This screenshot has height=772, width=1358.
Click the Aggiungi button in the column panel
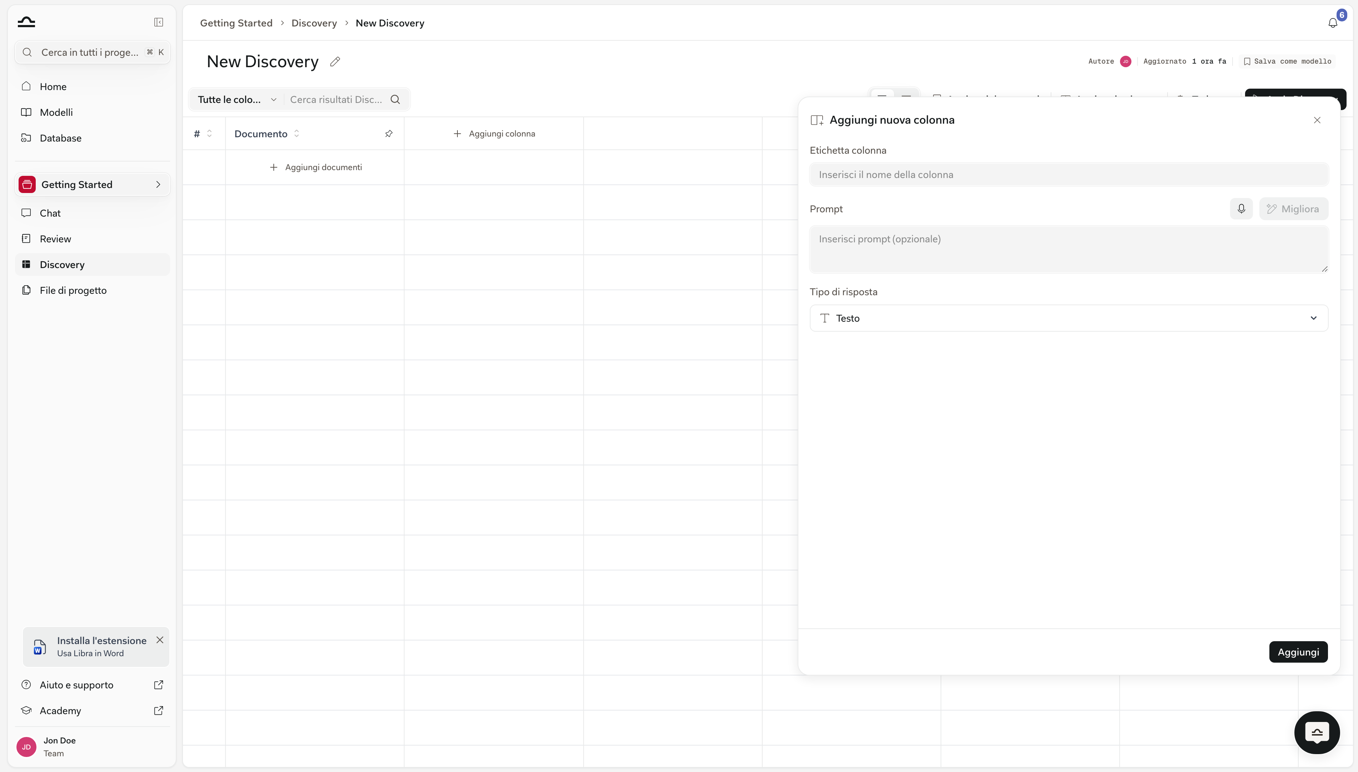(x=1298, y=652)
